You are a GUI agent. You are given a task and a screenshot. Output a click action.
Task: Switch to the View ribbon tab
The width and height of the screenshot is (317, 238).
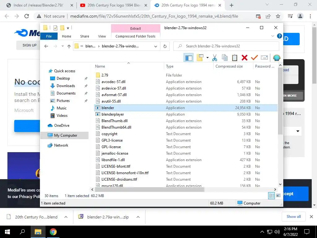(102, 36)
